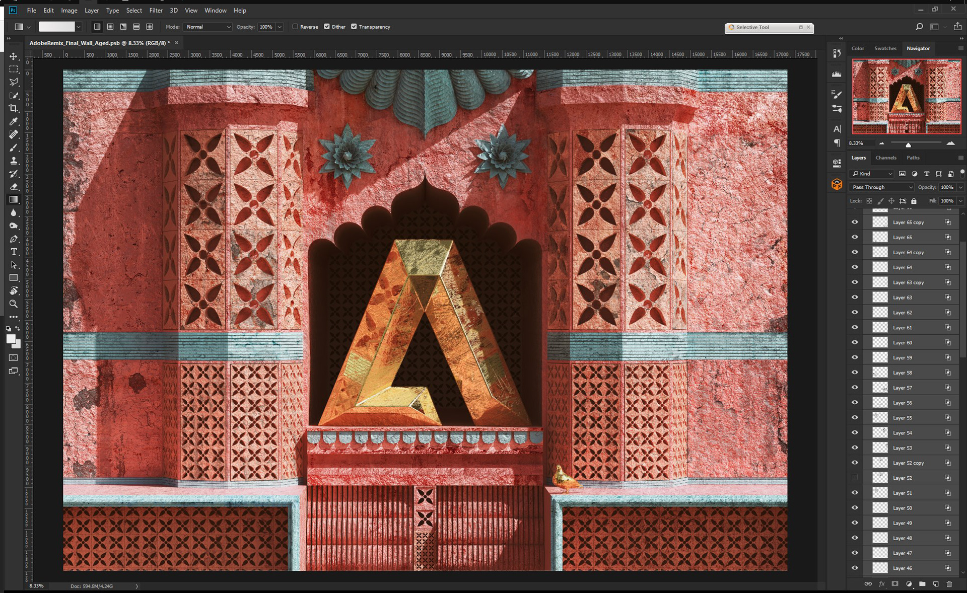Open the gradient Opacity dropdown arrow

280,27
